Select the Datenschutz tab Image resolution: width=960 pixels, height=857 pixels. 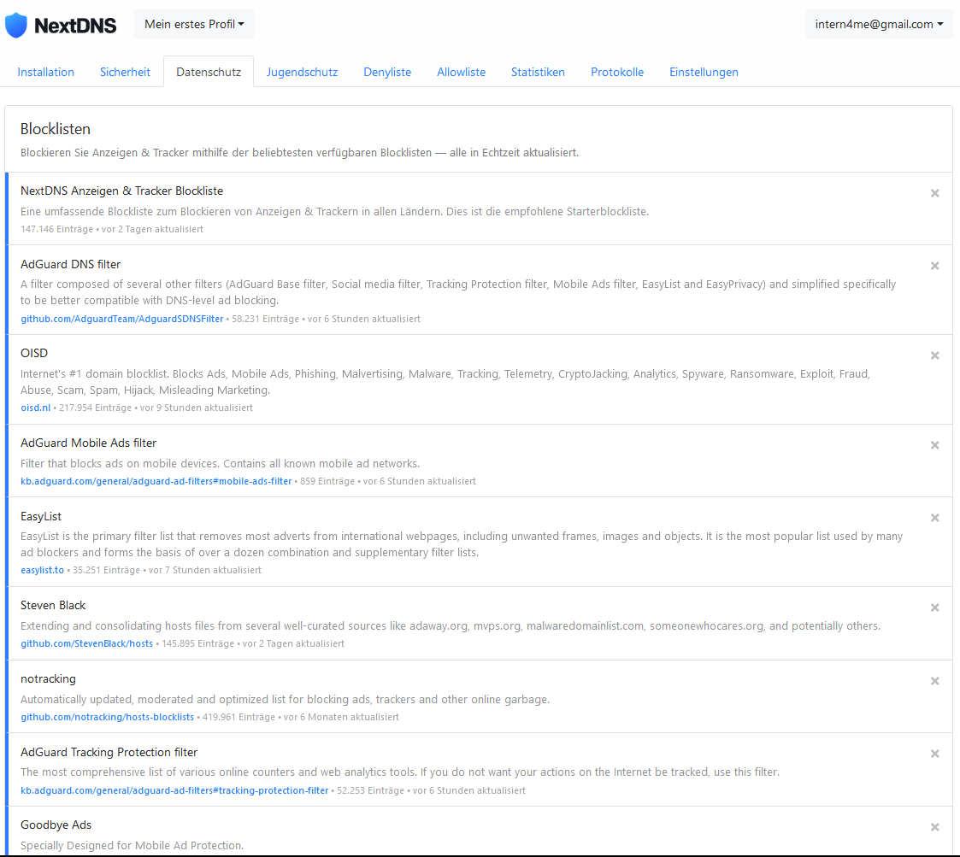pyautogui.click(x=209, y=73)
